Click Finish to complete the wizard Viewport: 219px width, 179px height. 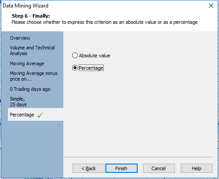click(121, 168)
